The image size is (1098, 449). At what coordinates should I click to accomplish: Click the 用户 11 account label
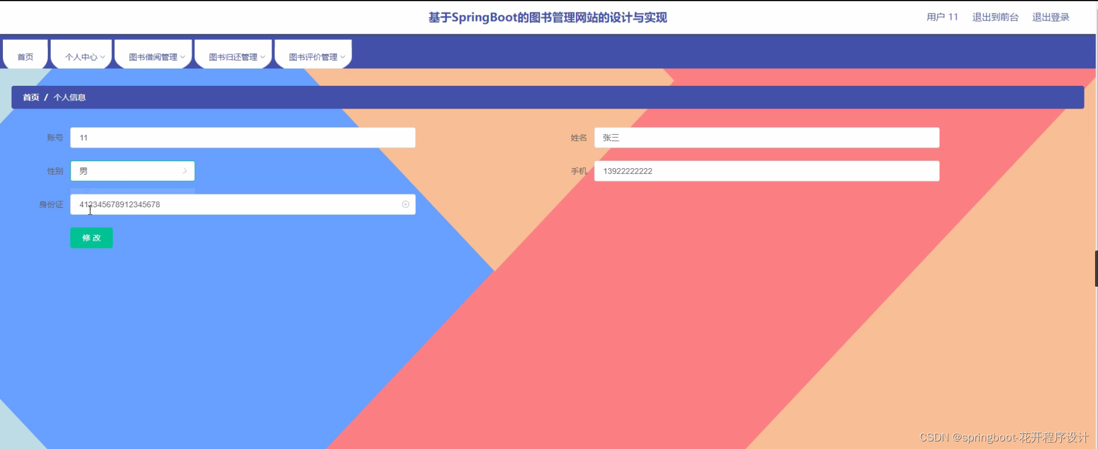pos(942,17)
